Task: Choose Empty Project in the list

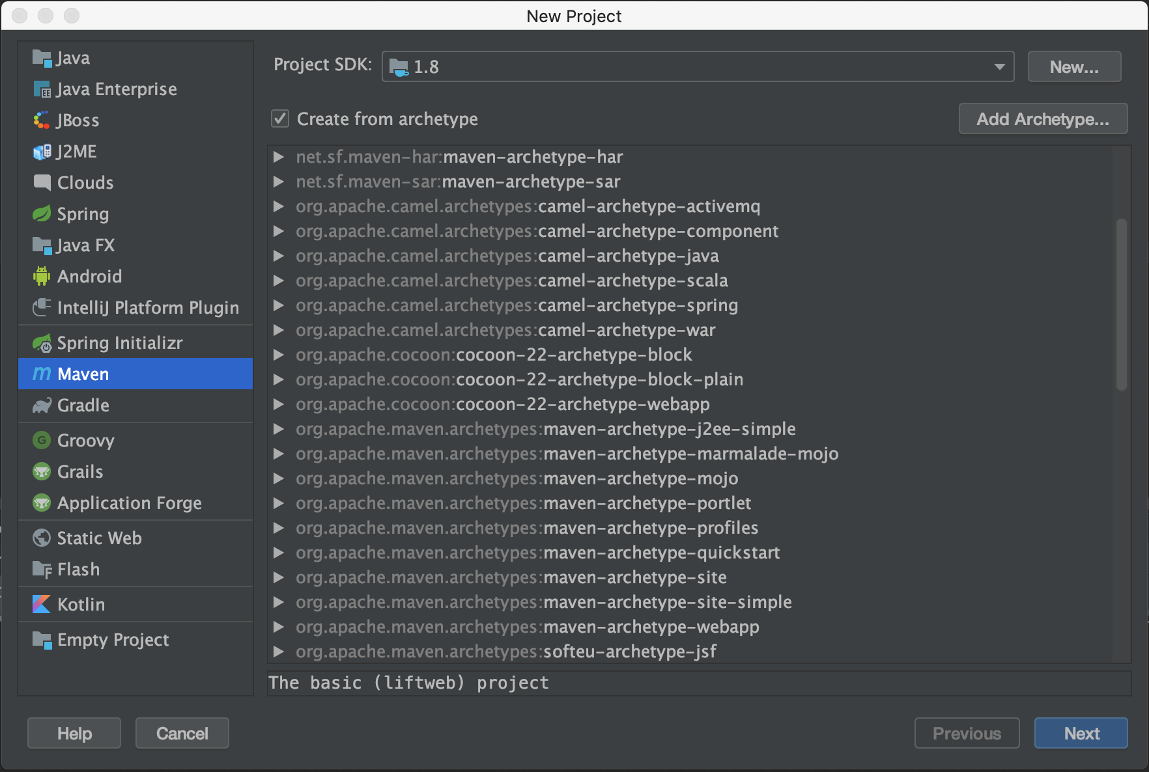Action: coord(113,640)
